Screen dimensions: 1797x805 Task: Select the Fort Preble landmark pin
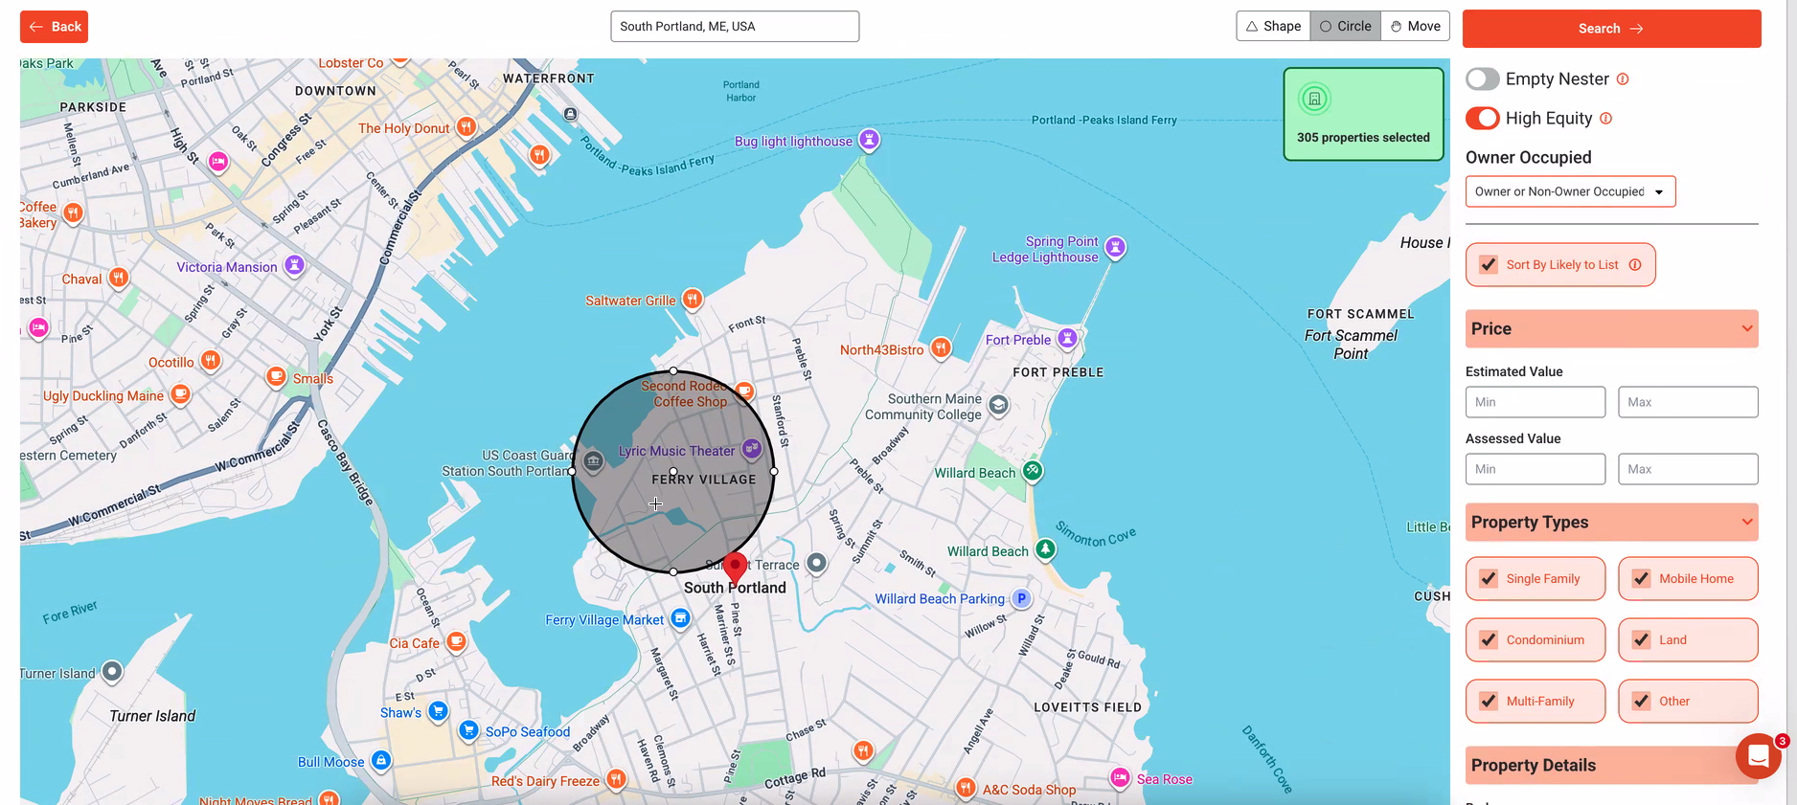tap(1067, 339)
